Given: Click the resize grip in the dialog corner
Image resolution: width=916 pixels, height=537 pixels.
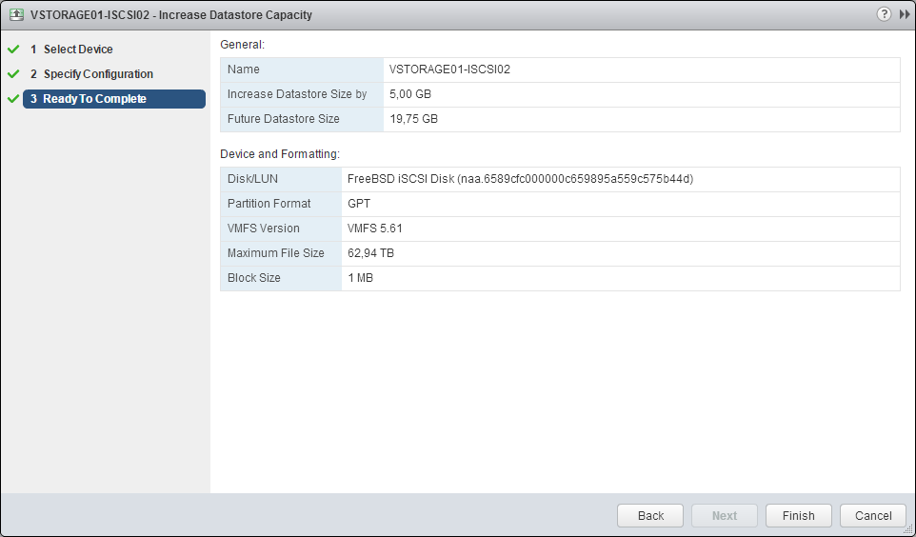Looking at the screenshot, I should [908, 529].
